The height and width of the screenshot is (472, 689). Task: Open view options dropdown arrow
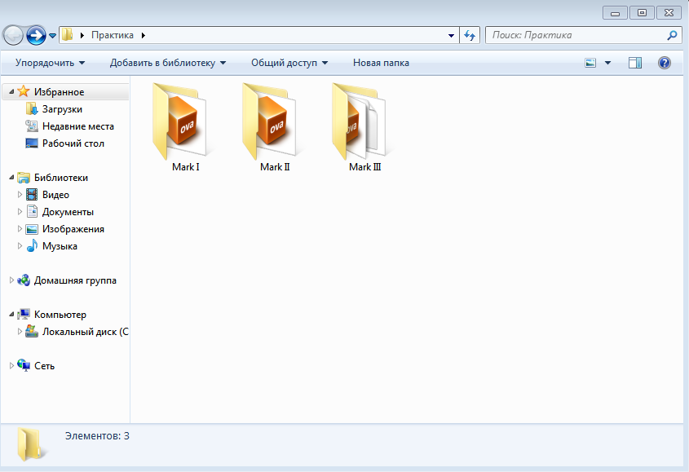point(607,63)
